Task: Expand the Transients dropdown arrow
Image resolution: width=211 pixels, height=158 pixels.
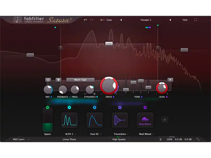Action: tap(128, 134)
